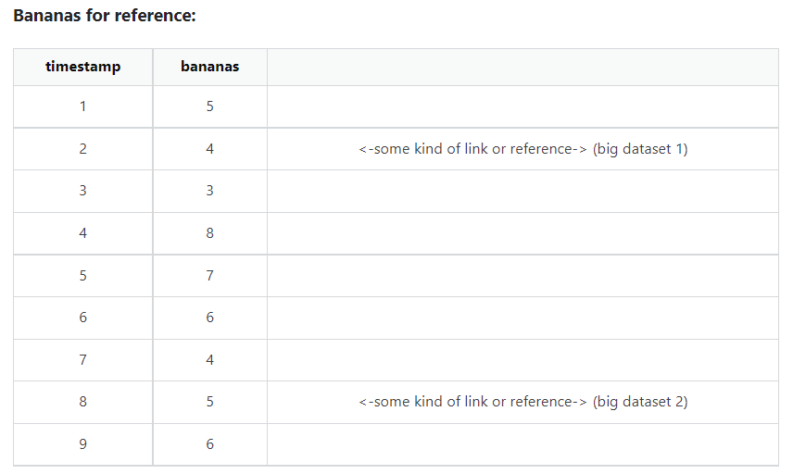Viewport: 793px width, 474px height.
Task: Select the timestamp column cell containing 8
Action: point(82,402)
